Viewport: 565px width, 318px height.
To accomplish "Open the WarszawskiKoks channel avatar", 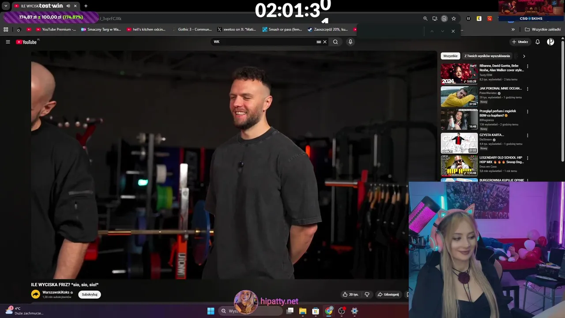I will coord(35,295).
